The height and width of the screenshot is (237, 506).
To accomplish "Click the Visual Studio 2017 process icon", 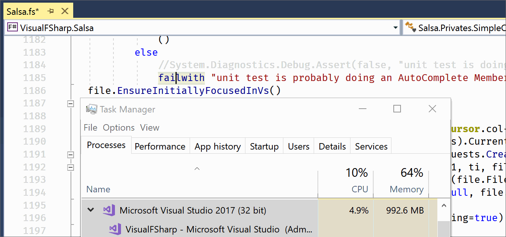I will (109, 210).
